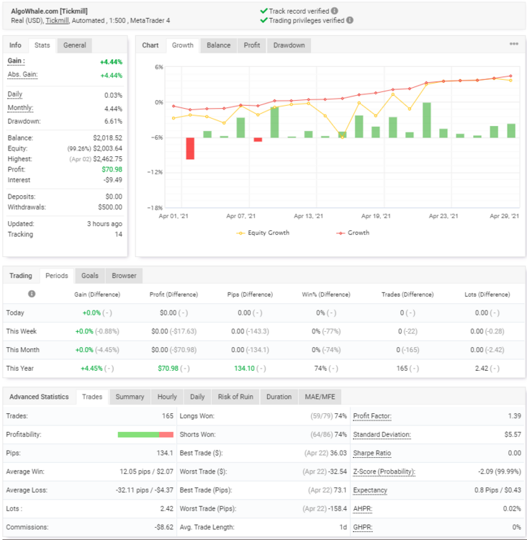This screenshot has width=527, height=540.
Task: Click the Profitability green-red bar
Action: (145, 435)
